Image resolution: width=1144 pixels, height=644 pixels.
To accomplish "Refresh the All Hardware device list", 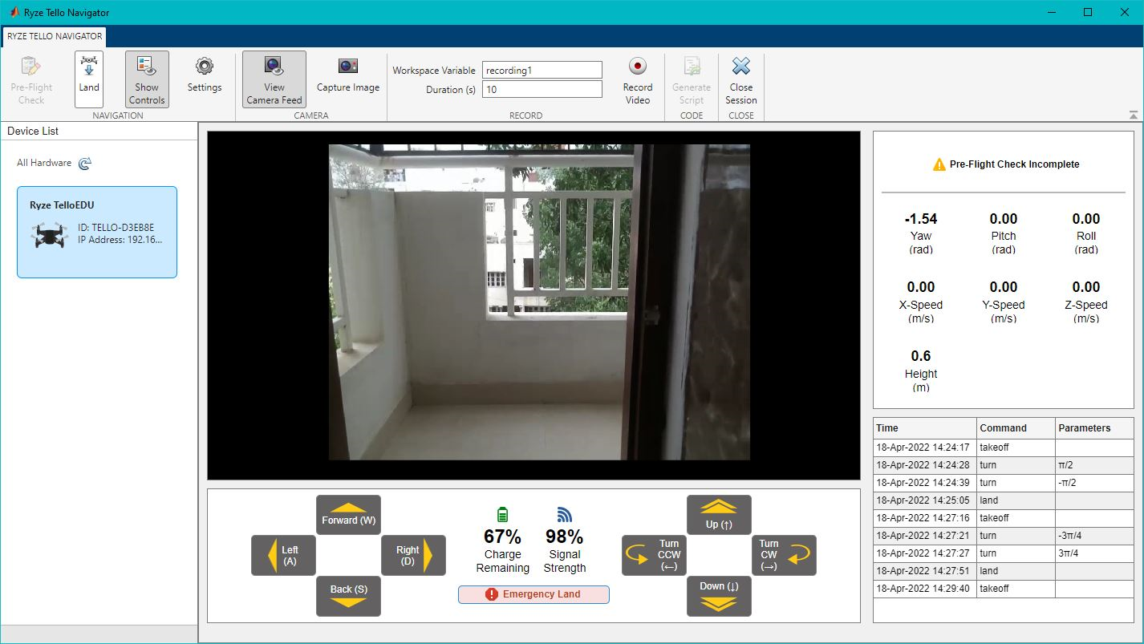I will pyautogui.click(x=85, y=163).
